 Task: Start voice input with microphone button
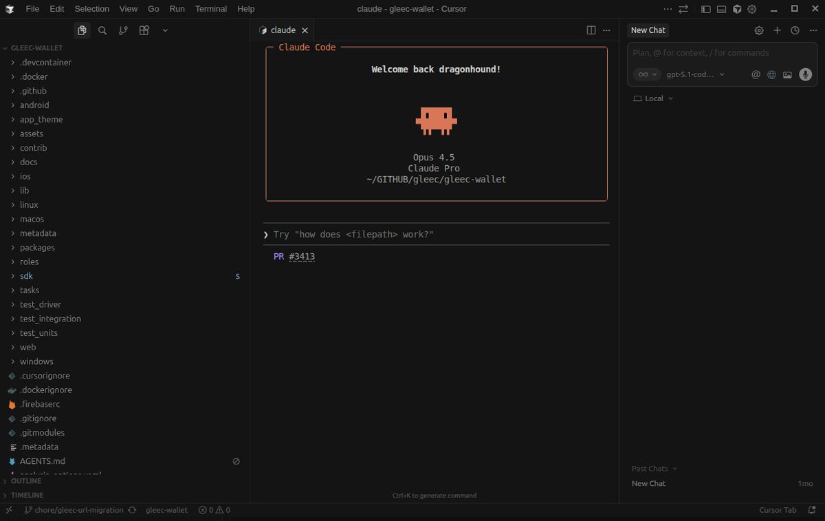(x=806, y=74)
